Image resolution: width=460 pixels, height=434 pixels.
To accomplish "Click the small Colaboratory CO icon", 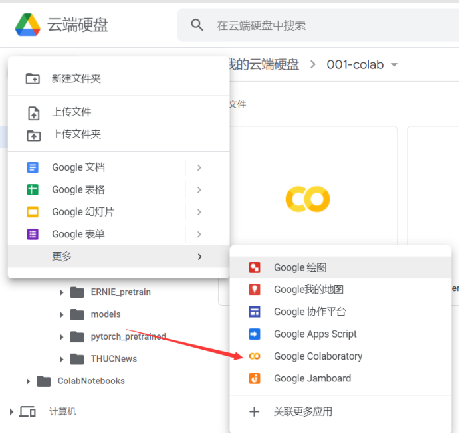I will click(x=255, y=356).
